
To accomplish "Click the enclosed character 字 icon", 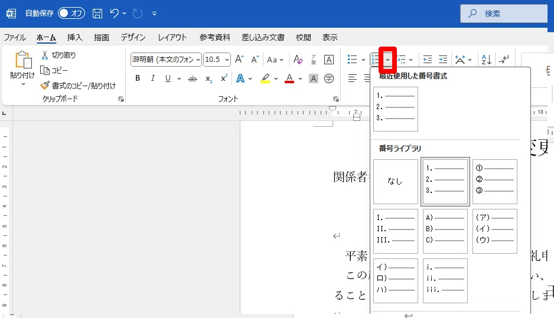I will (329, 78).
